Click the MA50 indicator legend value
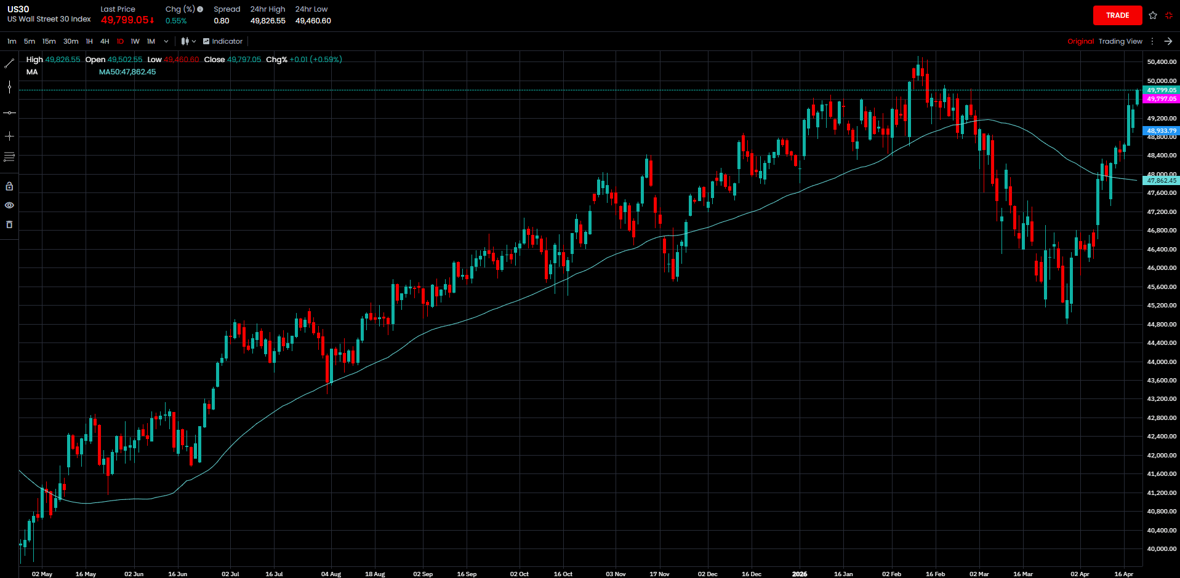Image resolution: width=1180 pixels, height=578 pixels. pos(127,72)
